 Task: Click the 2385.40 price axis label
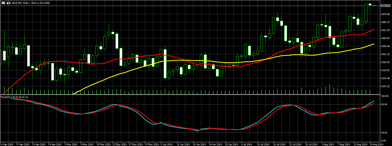tap(385, 46)
